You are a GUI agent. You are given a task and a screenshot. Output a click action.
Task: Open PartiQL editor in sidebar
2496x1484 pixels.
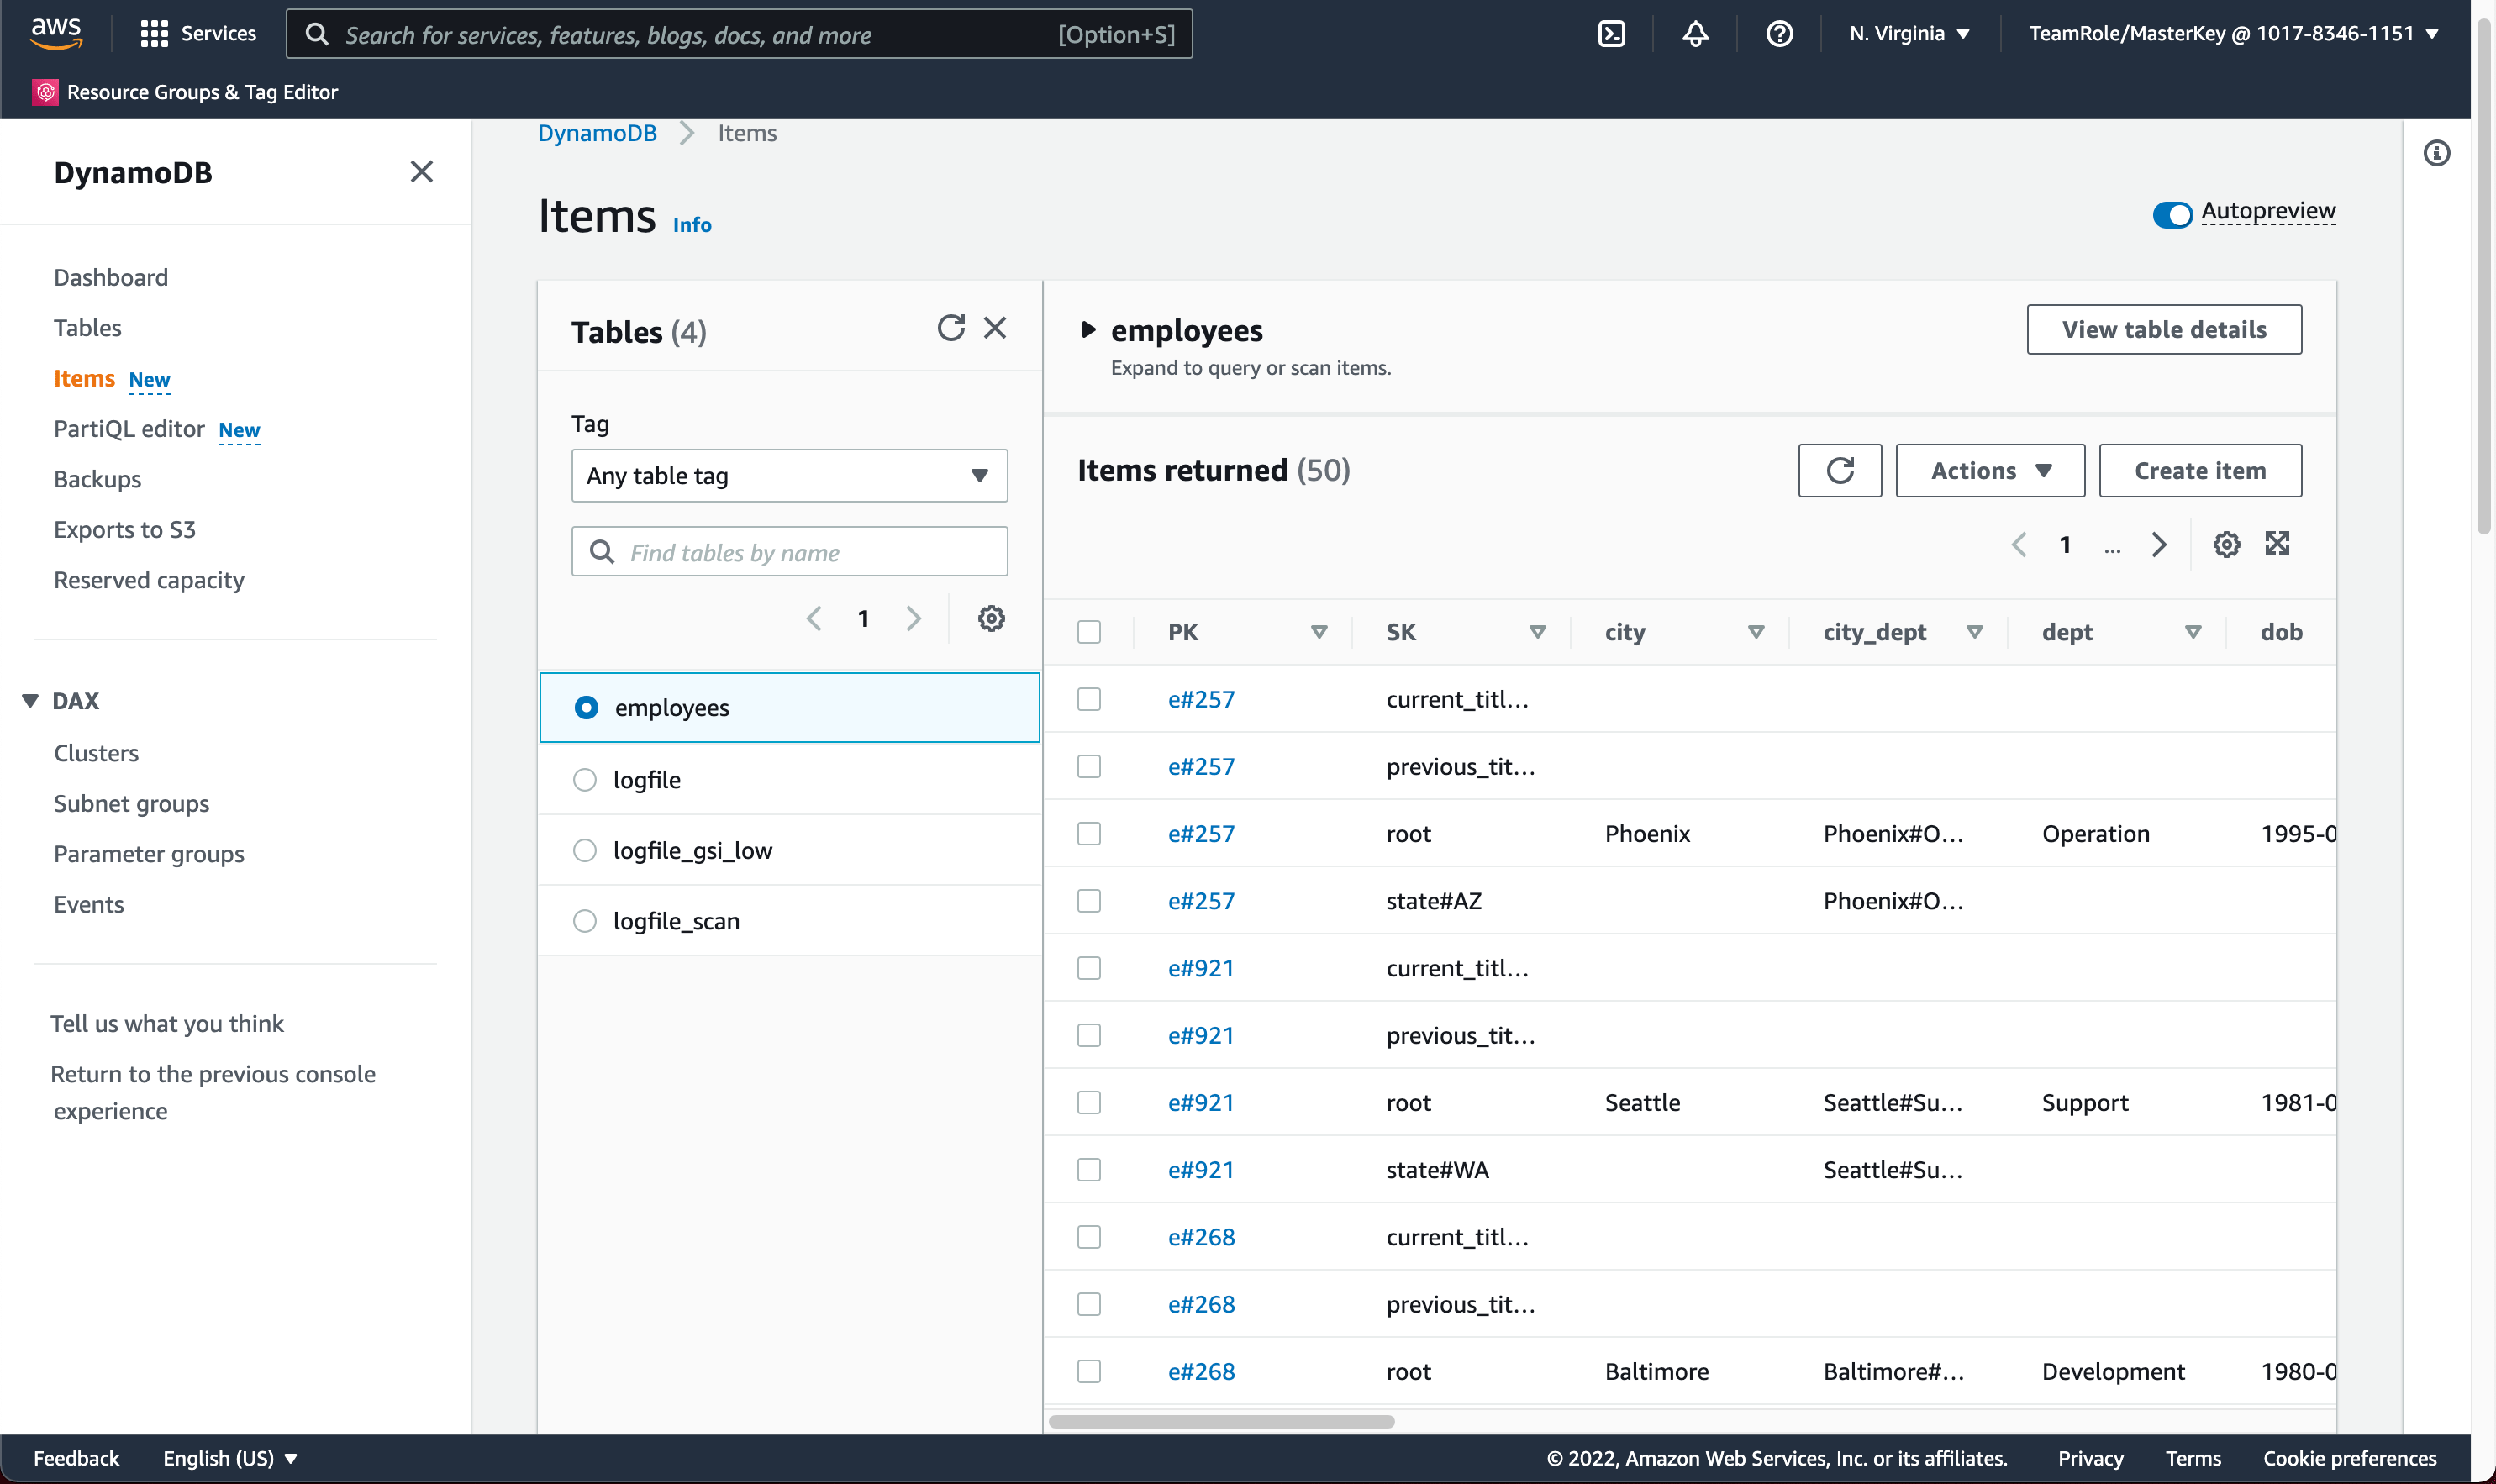pos(129,429)
